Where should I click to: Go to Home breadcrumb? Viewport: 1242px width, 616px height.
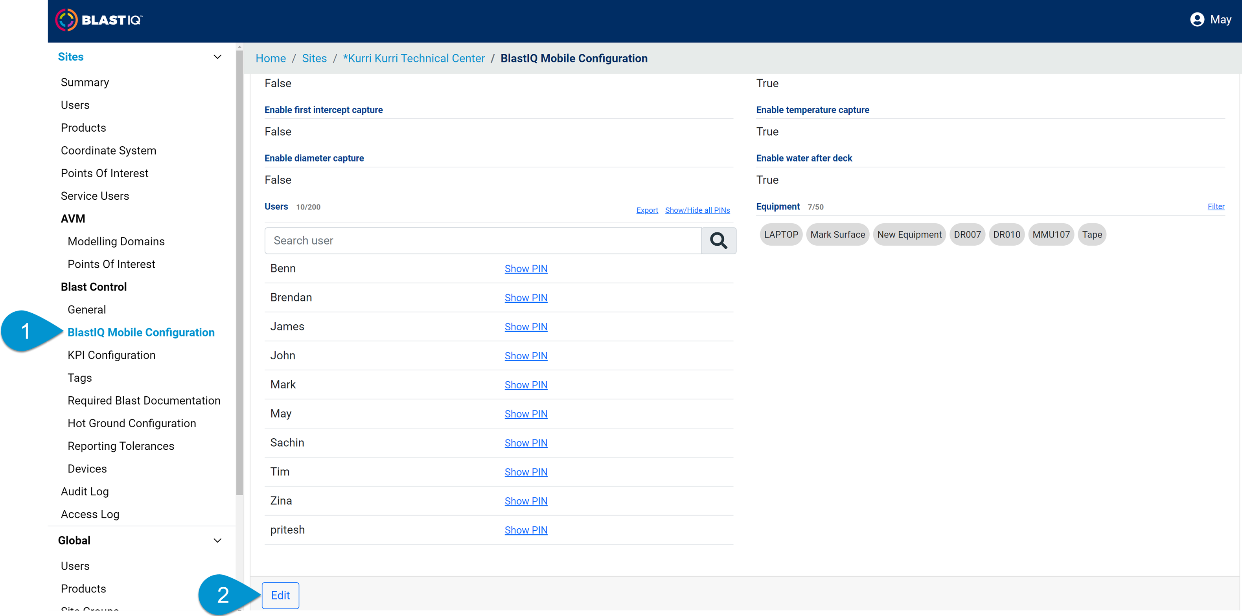pyautogui.click(x=270, y=58)
